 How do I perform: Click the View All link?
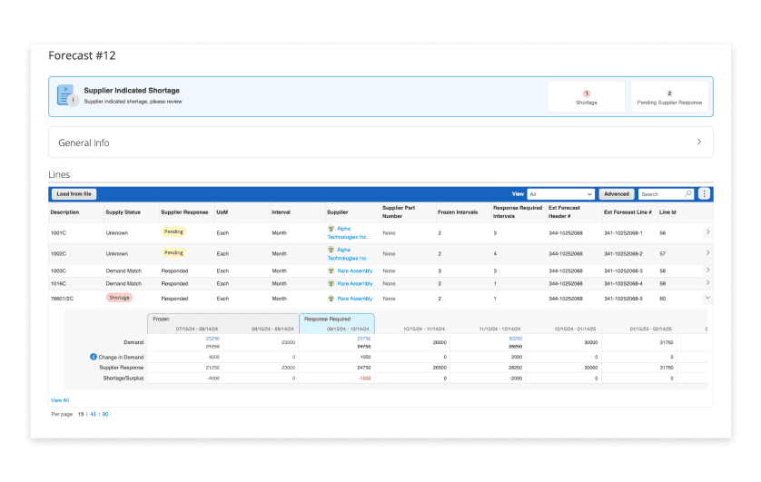click(x=60, y=400)
